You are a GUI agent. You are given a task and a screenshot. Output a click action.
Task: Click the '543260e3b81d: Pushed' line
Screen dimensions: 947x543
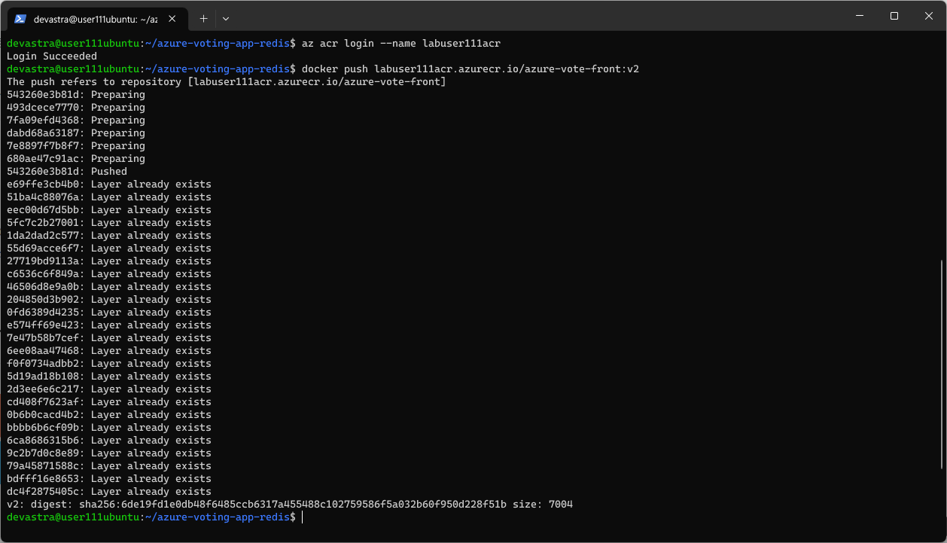[x=67, y=171]
